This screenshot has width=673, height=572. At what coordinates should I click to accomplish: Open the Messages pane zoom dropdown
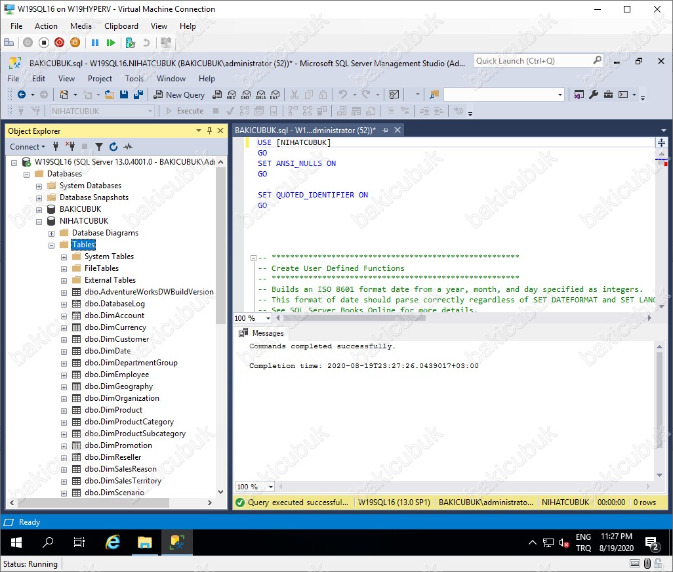[271, 487]
